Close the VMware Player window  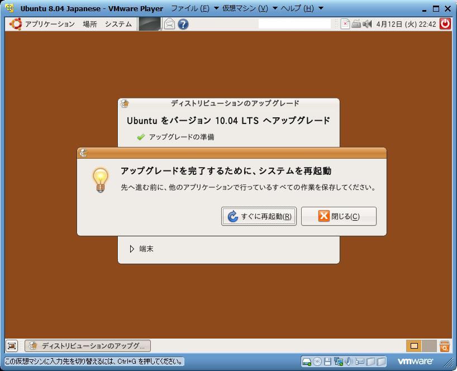[448, 9]
